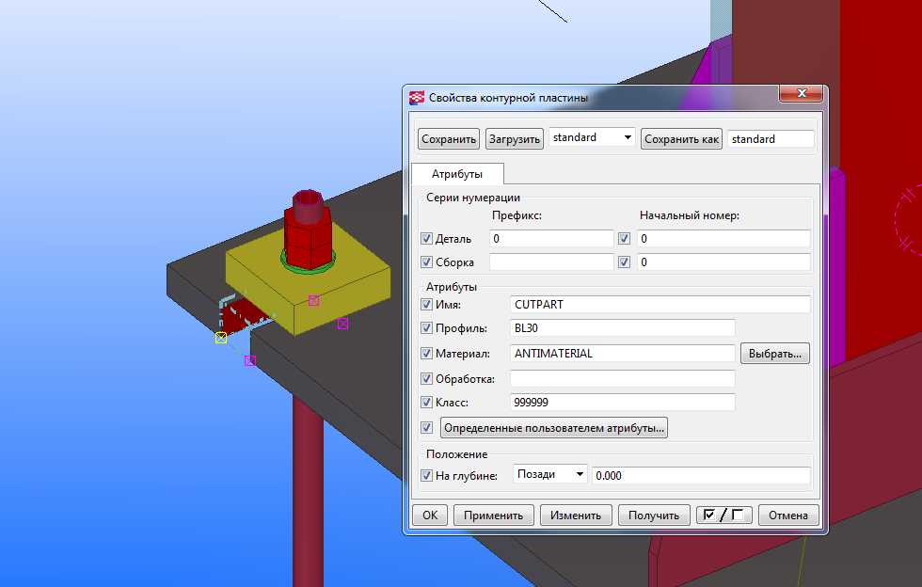Open the Позади depth position dropdown

(550, 474)
